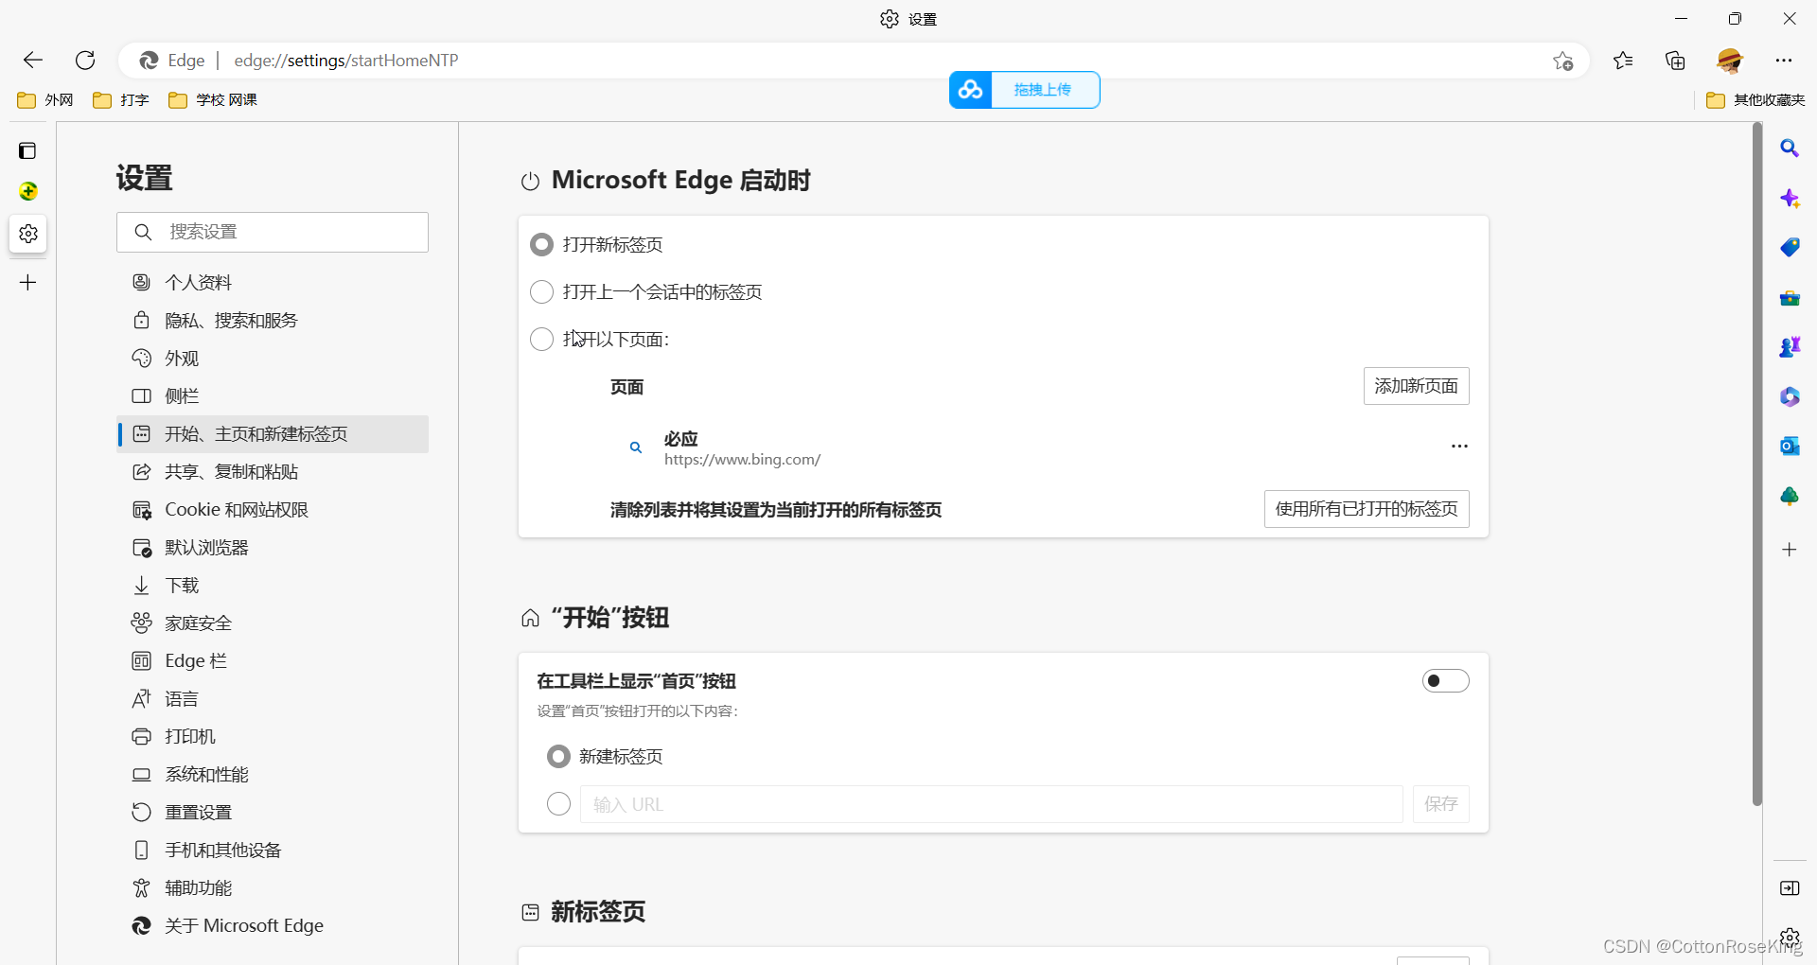Screen dimensions: 1817x965
Task: Click 使用所有已打开的标签页 button
Action: (x=1367, y=509)
